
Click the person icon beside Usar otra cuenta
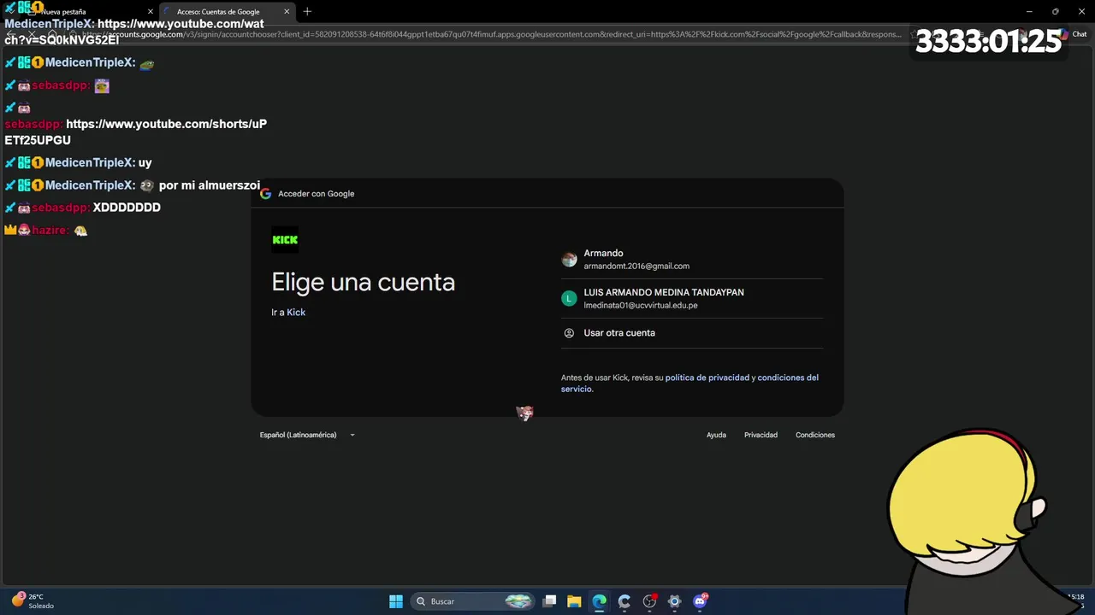click(x=569, y=333)
